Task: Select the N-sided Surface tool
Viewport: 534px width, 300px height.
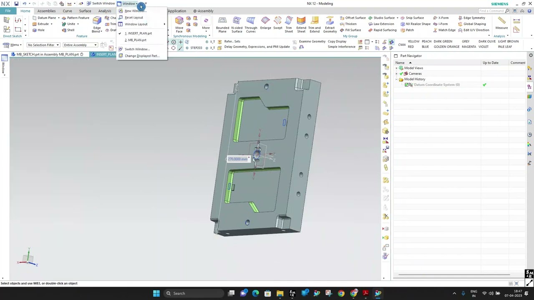Action: click(237, 25)
